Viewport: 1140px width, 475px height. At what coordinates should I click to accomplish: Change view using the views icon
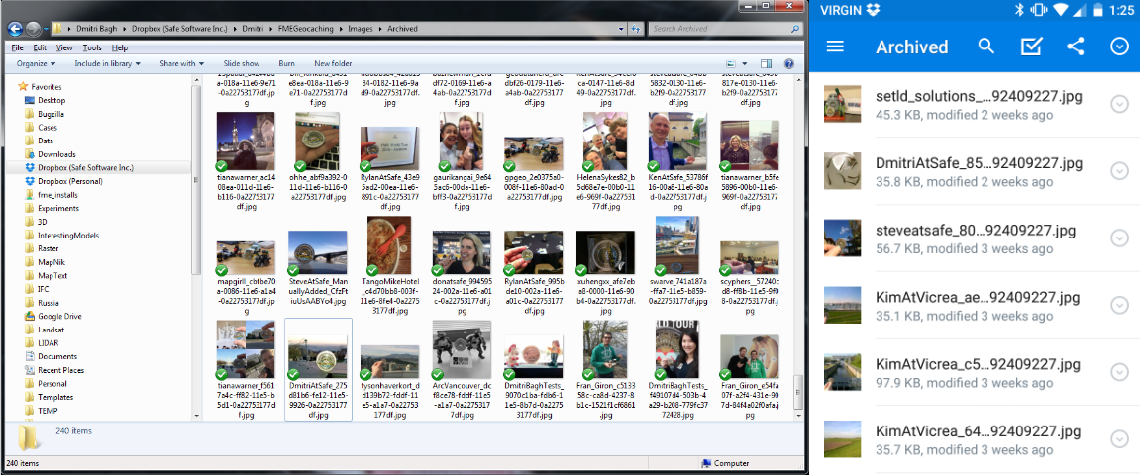point(731,64)
